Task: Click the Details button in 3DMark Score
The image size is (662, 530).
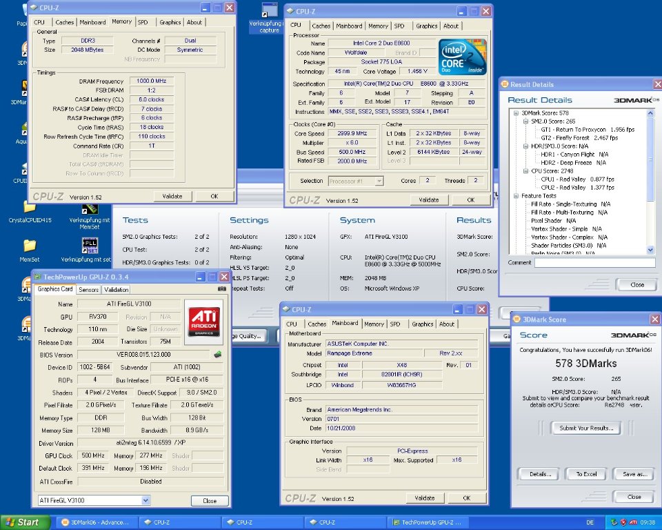Action: (540, 474)
